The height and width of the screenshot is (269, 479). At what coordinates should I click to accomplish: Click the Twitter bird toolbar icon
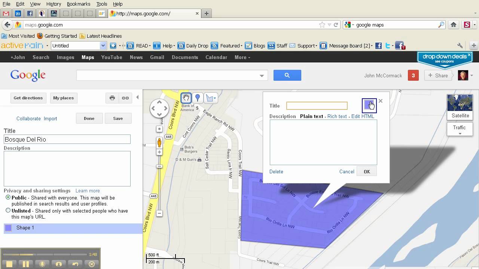point(388,46)
